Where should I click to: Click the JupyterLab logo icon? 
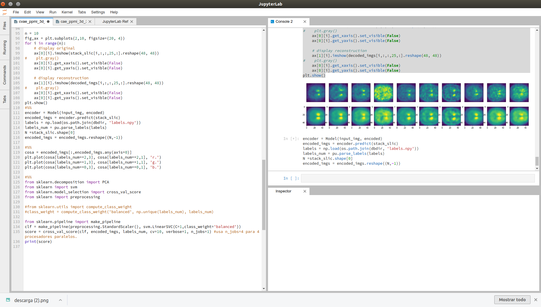coord(4,12)
